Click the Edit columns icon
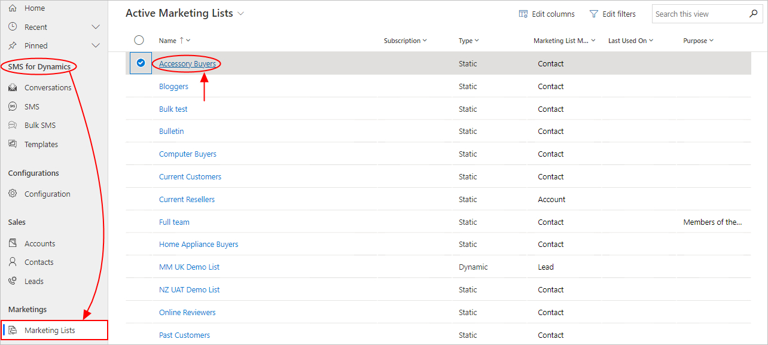Screen dimensions: 768x345 (x=523, y=14)
